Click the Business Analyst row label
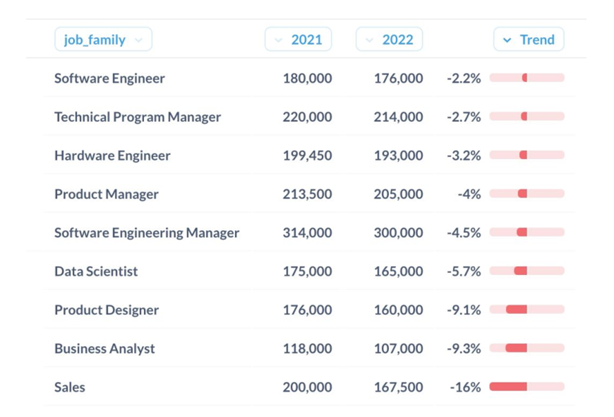The image size is (614, 417). click(x=104, y=349)
